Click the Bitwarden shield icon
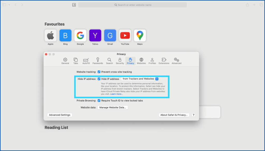Image resolution: width=265 pixels, height=151 pixels. click(x=74, y=5)
